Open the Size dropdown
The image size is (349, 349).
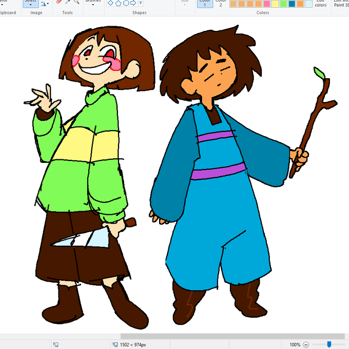coord(185,3)
